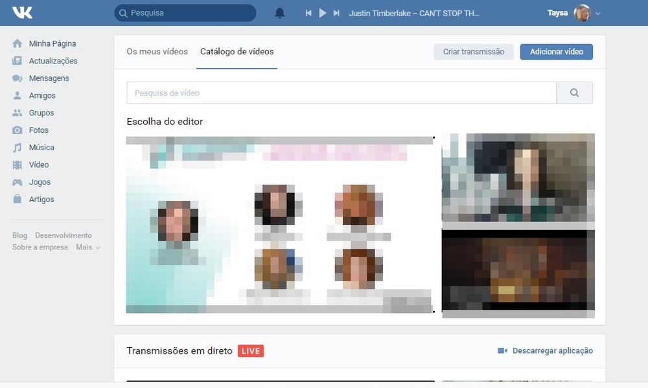The width and height of the screenshot is (648, 388).
Task: Open the Descarregar aplicação link
Action: tap(553, 350)
